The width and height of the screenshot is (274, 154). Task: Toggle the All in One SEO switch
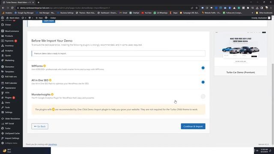tap(203, 82)
